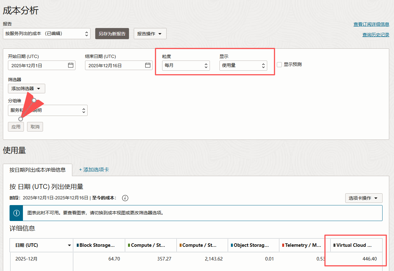Open the 报告操作 menu

click(x=150, y=33)
